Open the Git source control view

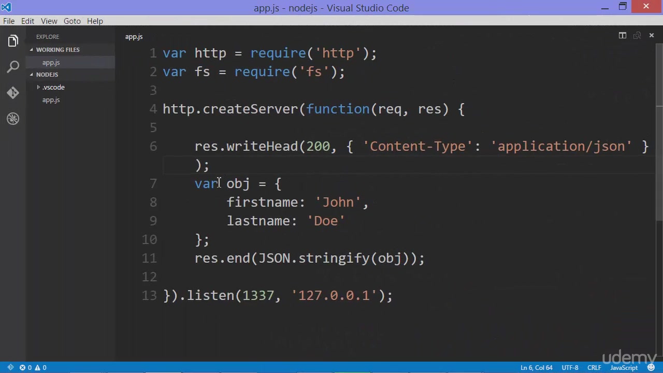click(13, 93)
